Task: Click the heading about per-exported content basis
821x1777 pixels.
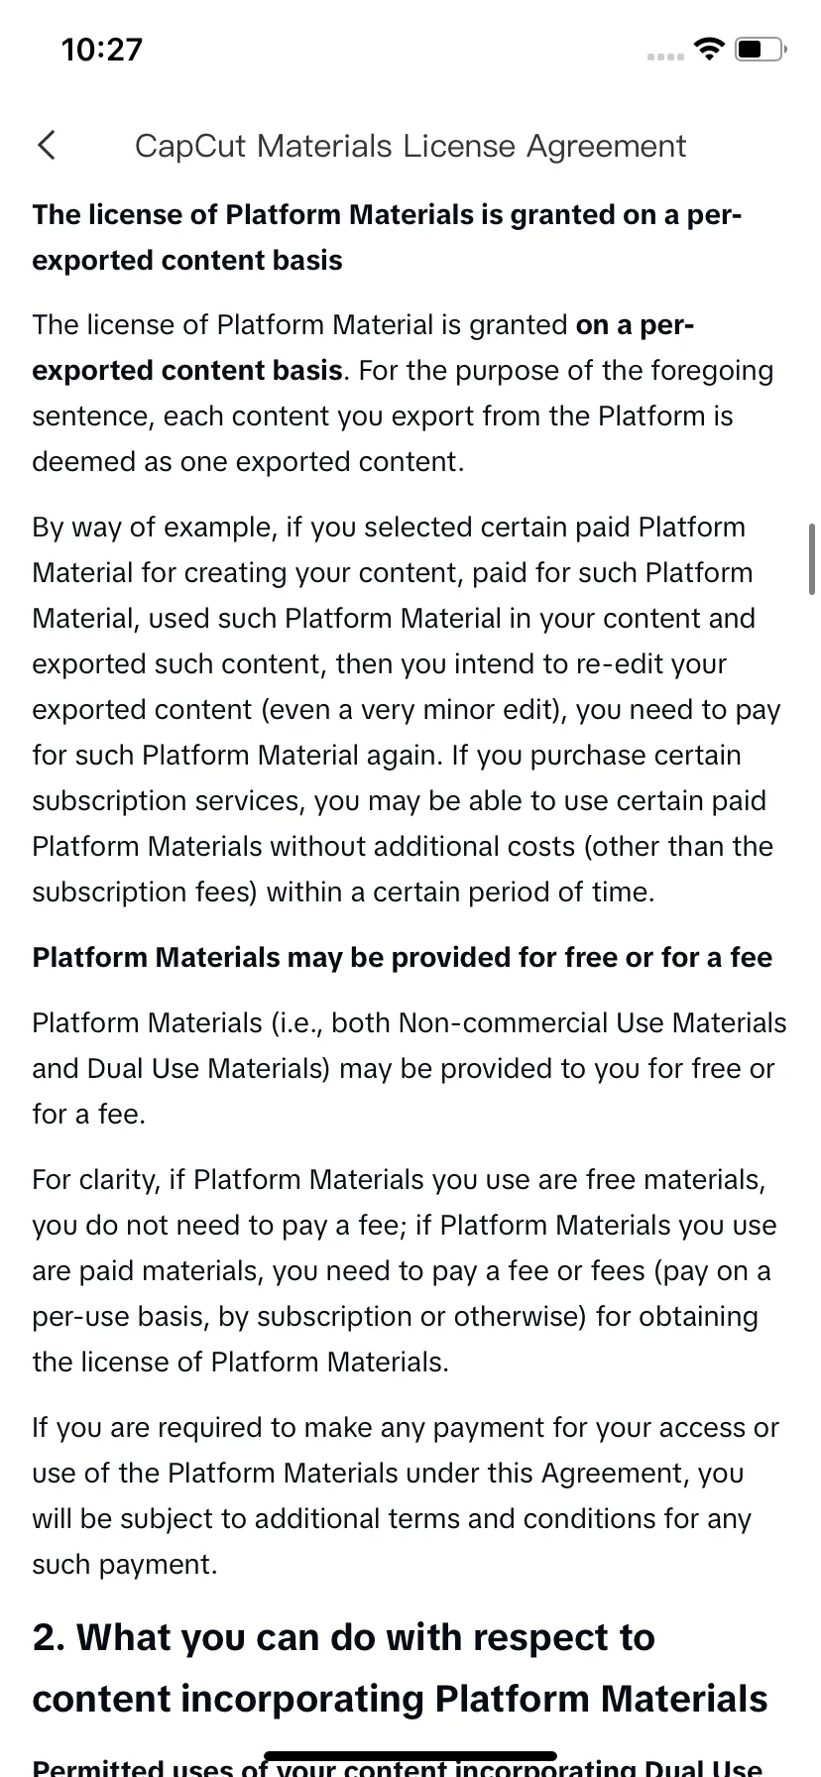Action: coord(387,237)
